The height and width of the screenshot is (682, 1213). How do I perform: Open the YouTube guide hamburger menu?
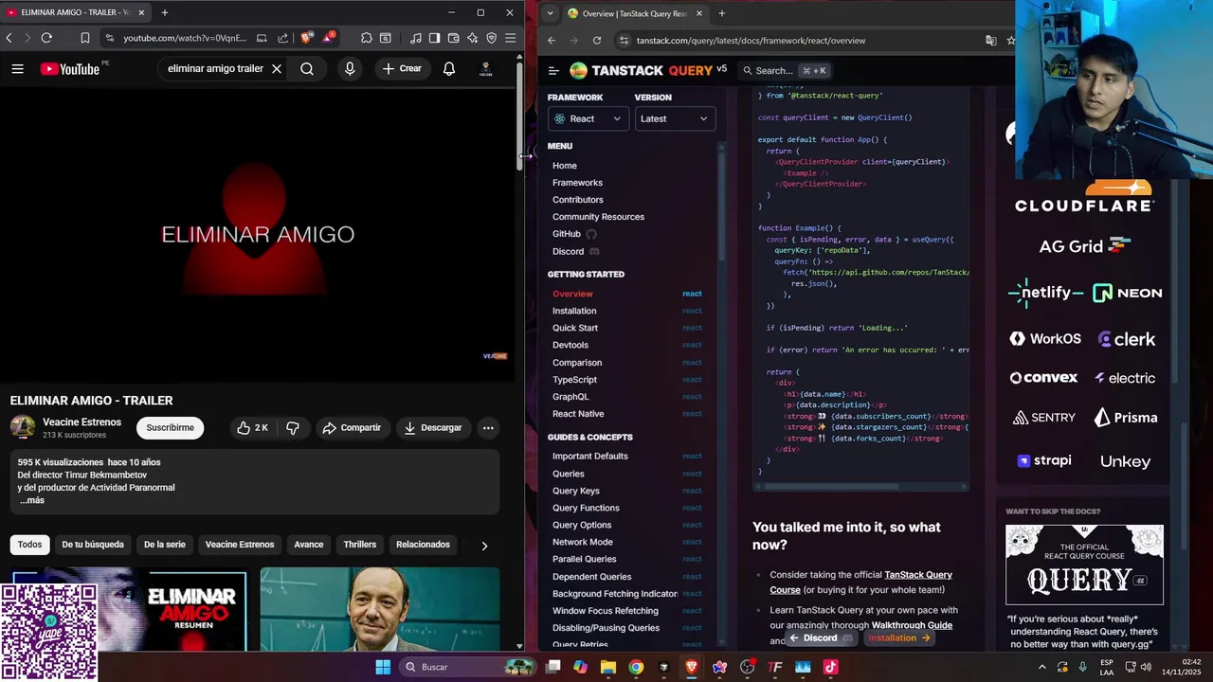(17, 69)
